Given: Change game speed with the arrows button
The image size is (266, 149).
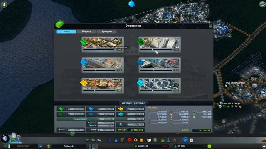Looking at the screenshot, I should [40, 146].
